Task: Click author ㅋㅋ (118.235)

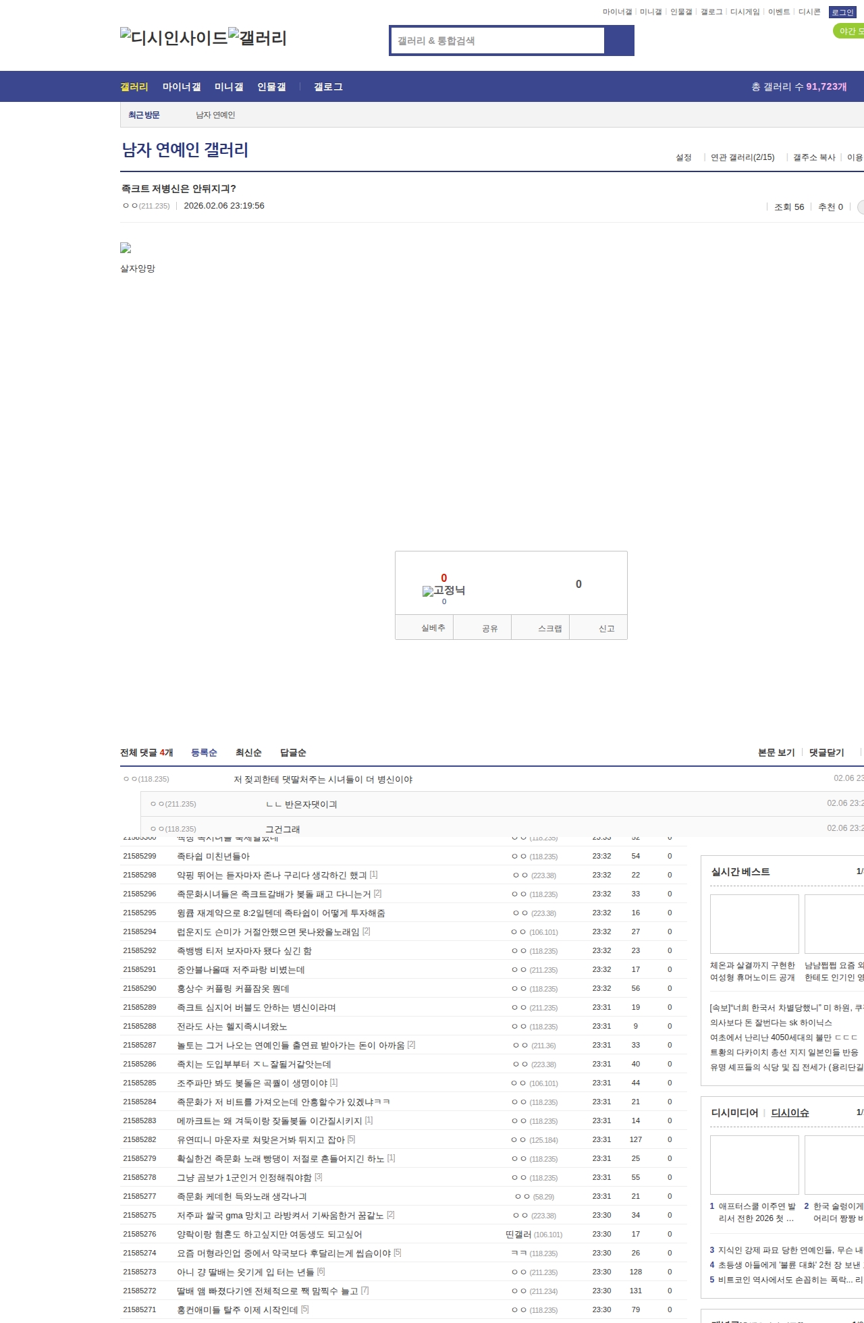Action: (535, 1253)
